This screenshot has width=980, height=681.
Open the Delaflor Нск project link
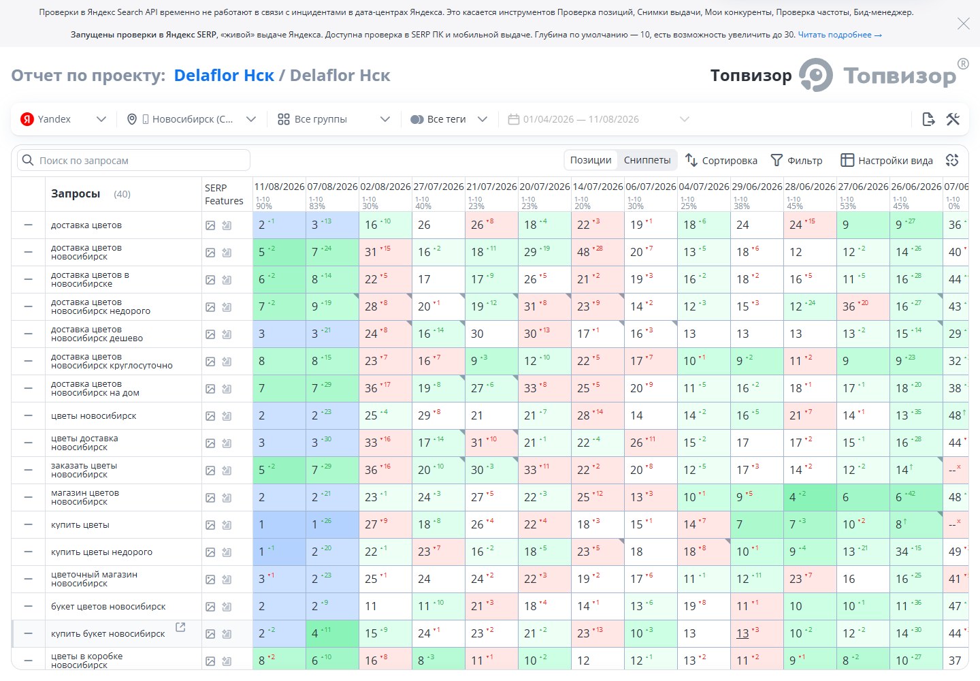pyautogui.click(x=224, y=76)
